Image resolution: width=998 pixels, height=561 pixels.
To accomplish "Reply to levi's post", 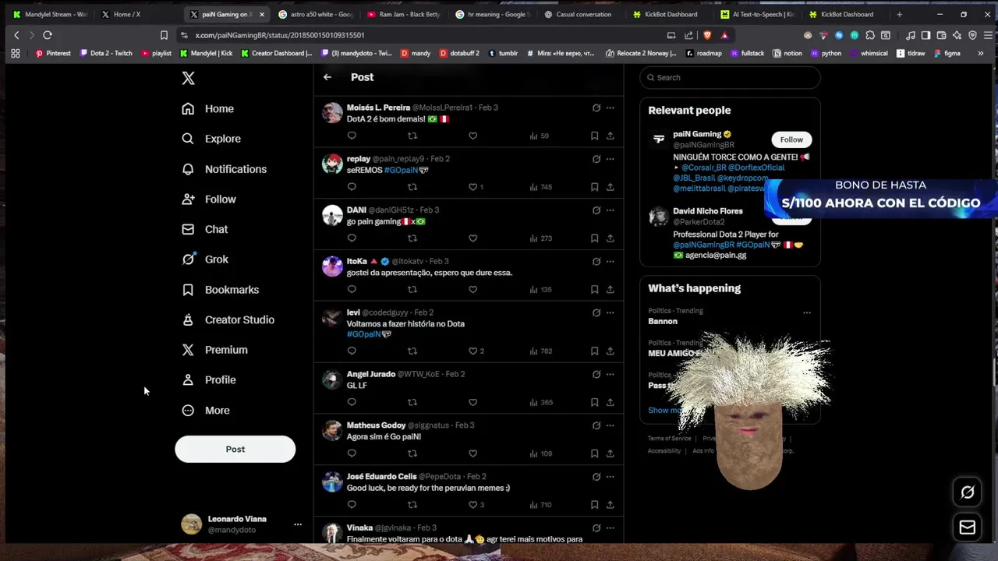I will coord(352,351).
